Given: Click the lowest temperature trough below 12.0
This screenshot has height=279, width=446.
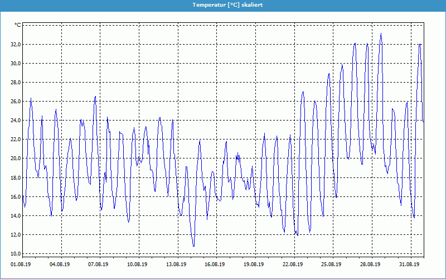Looking at the screenshot, I should 193,246.
